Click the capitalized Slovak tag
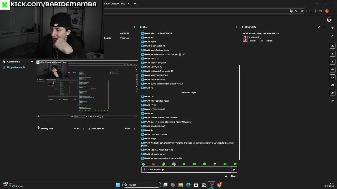Screen dimensions: 337x189 point(253,41)
